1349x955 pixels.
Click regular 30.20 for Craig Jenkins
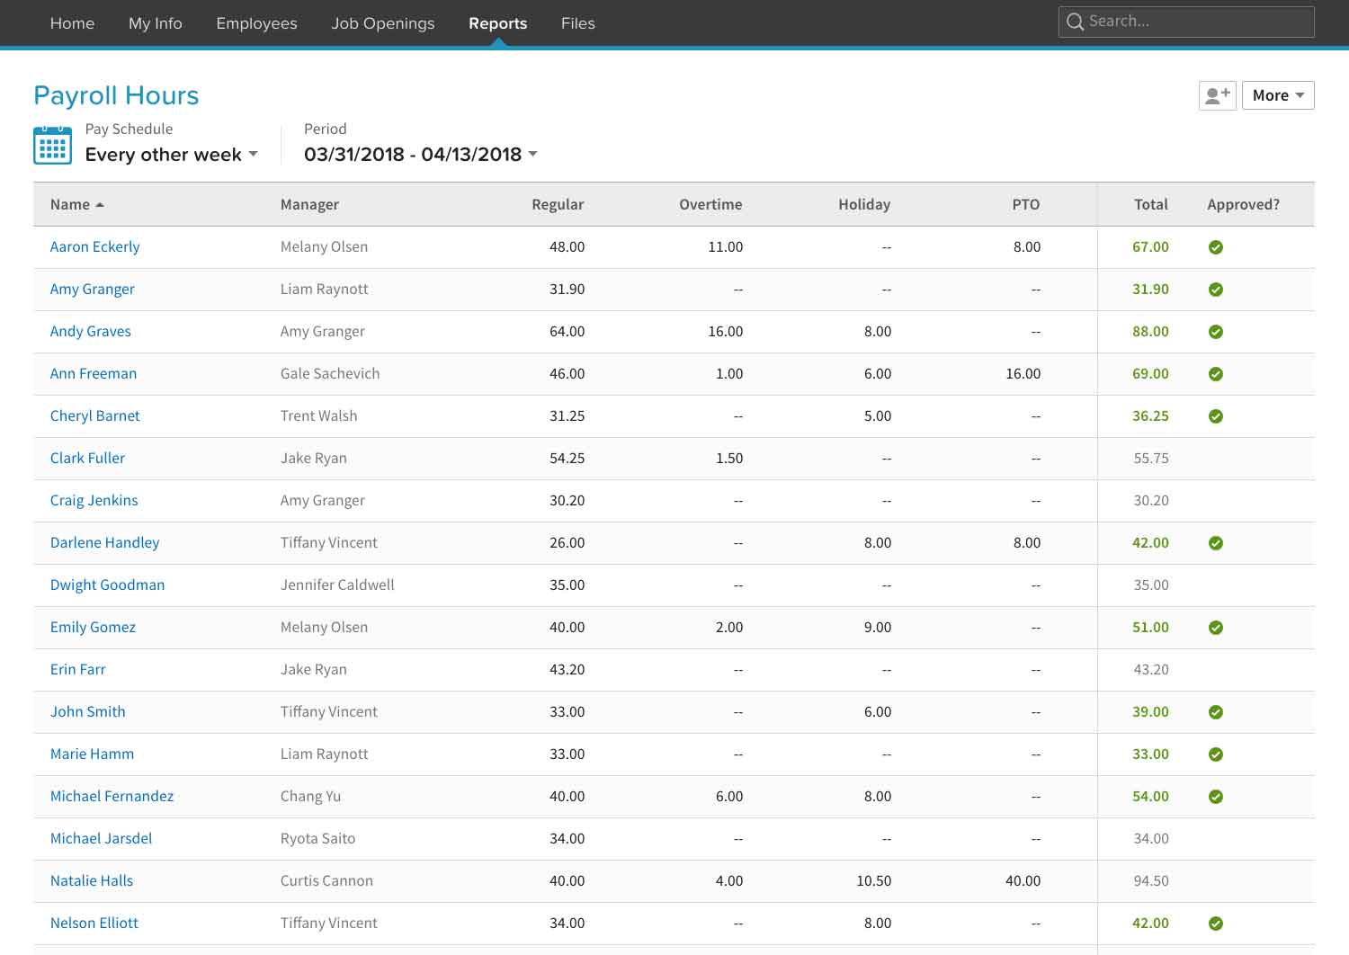point(567,500)
